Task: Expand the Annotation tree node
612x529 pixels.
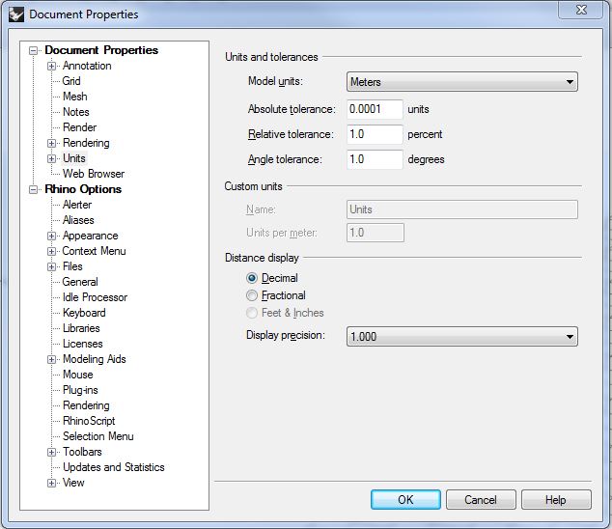Action: (51, 66)
